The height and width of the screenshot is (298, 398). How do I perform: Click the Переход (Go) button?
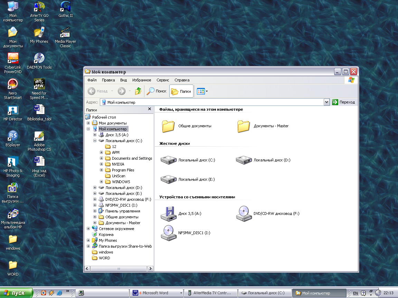[343, 102]
